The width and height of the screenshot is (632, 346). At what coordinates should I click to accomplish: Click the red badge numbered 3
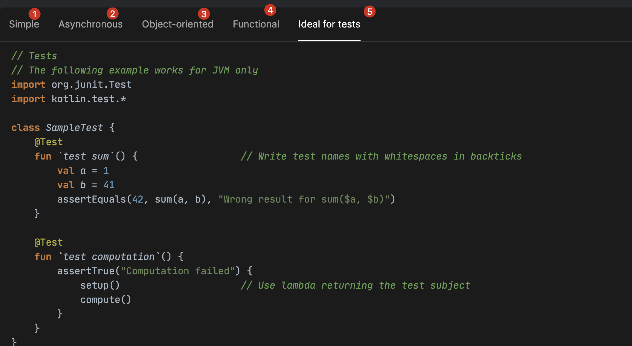204,14
